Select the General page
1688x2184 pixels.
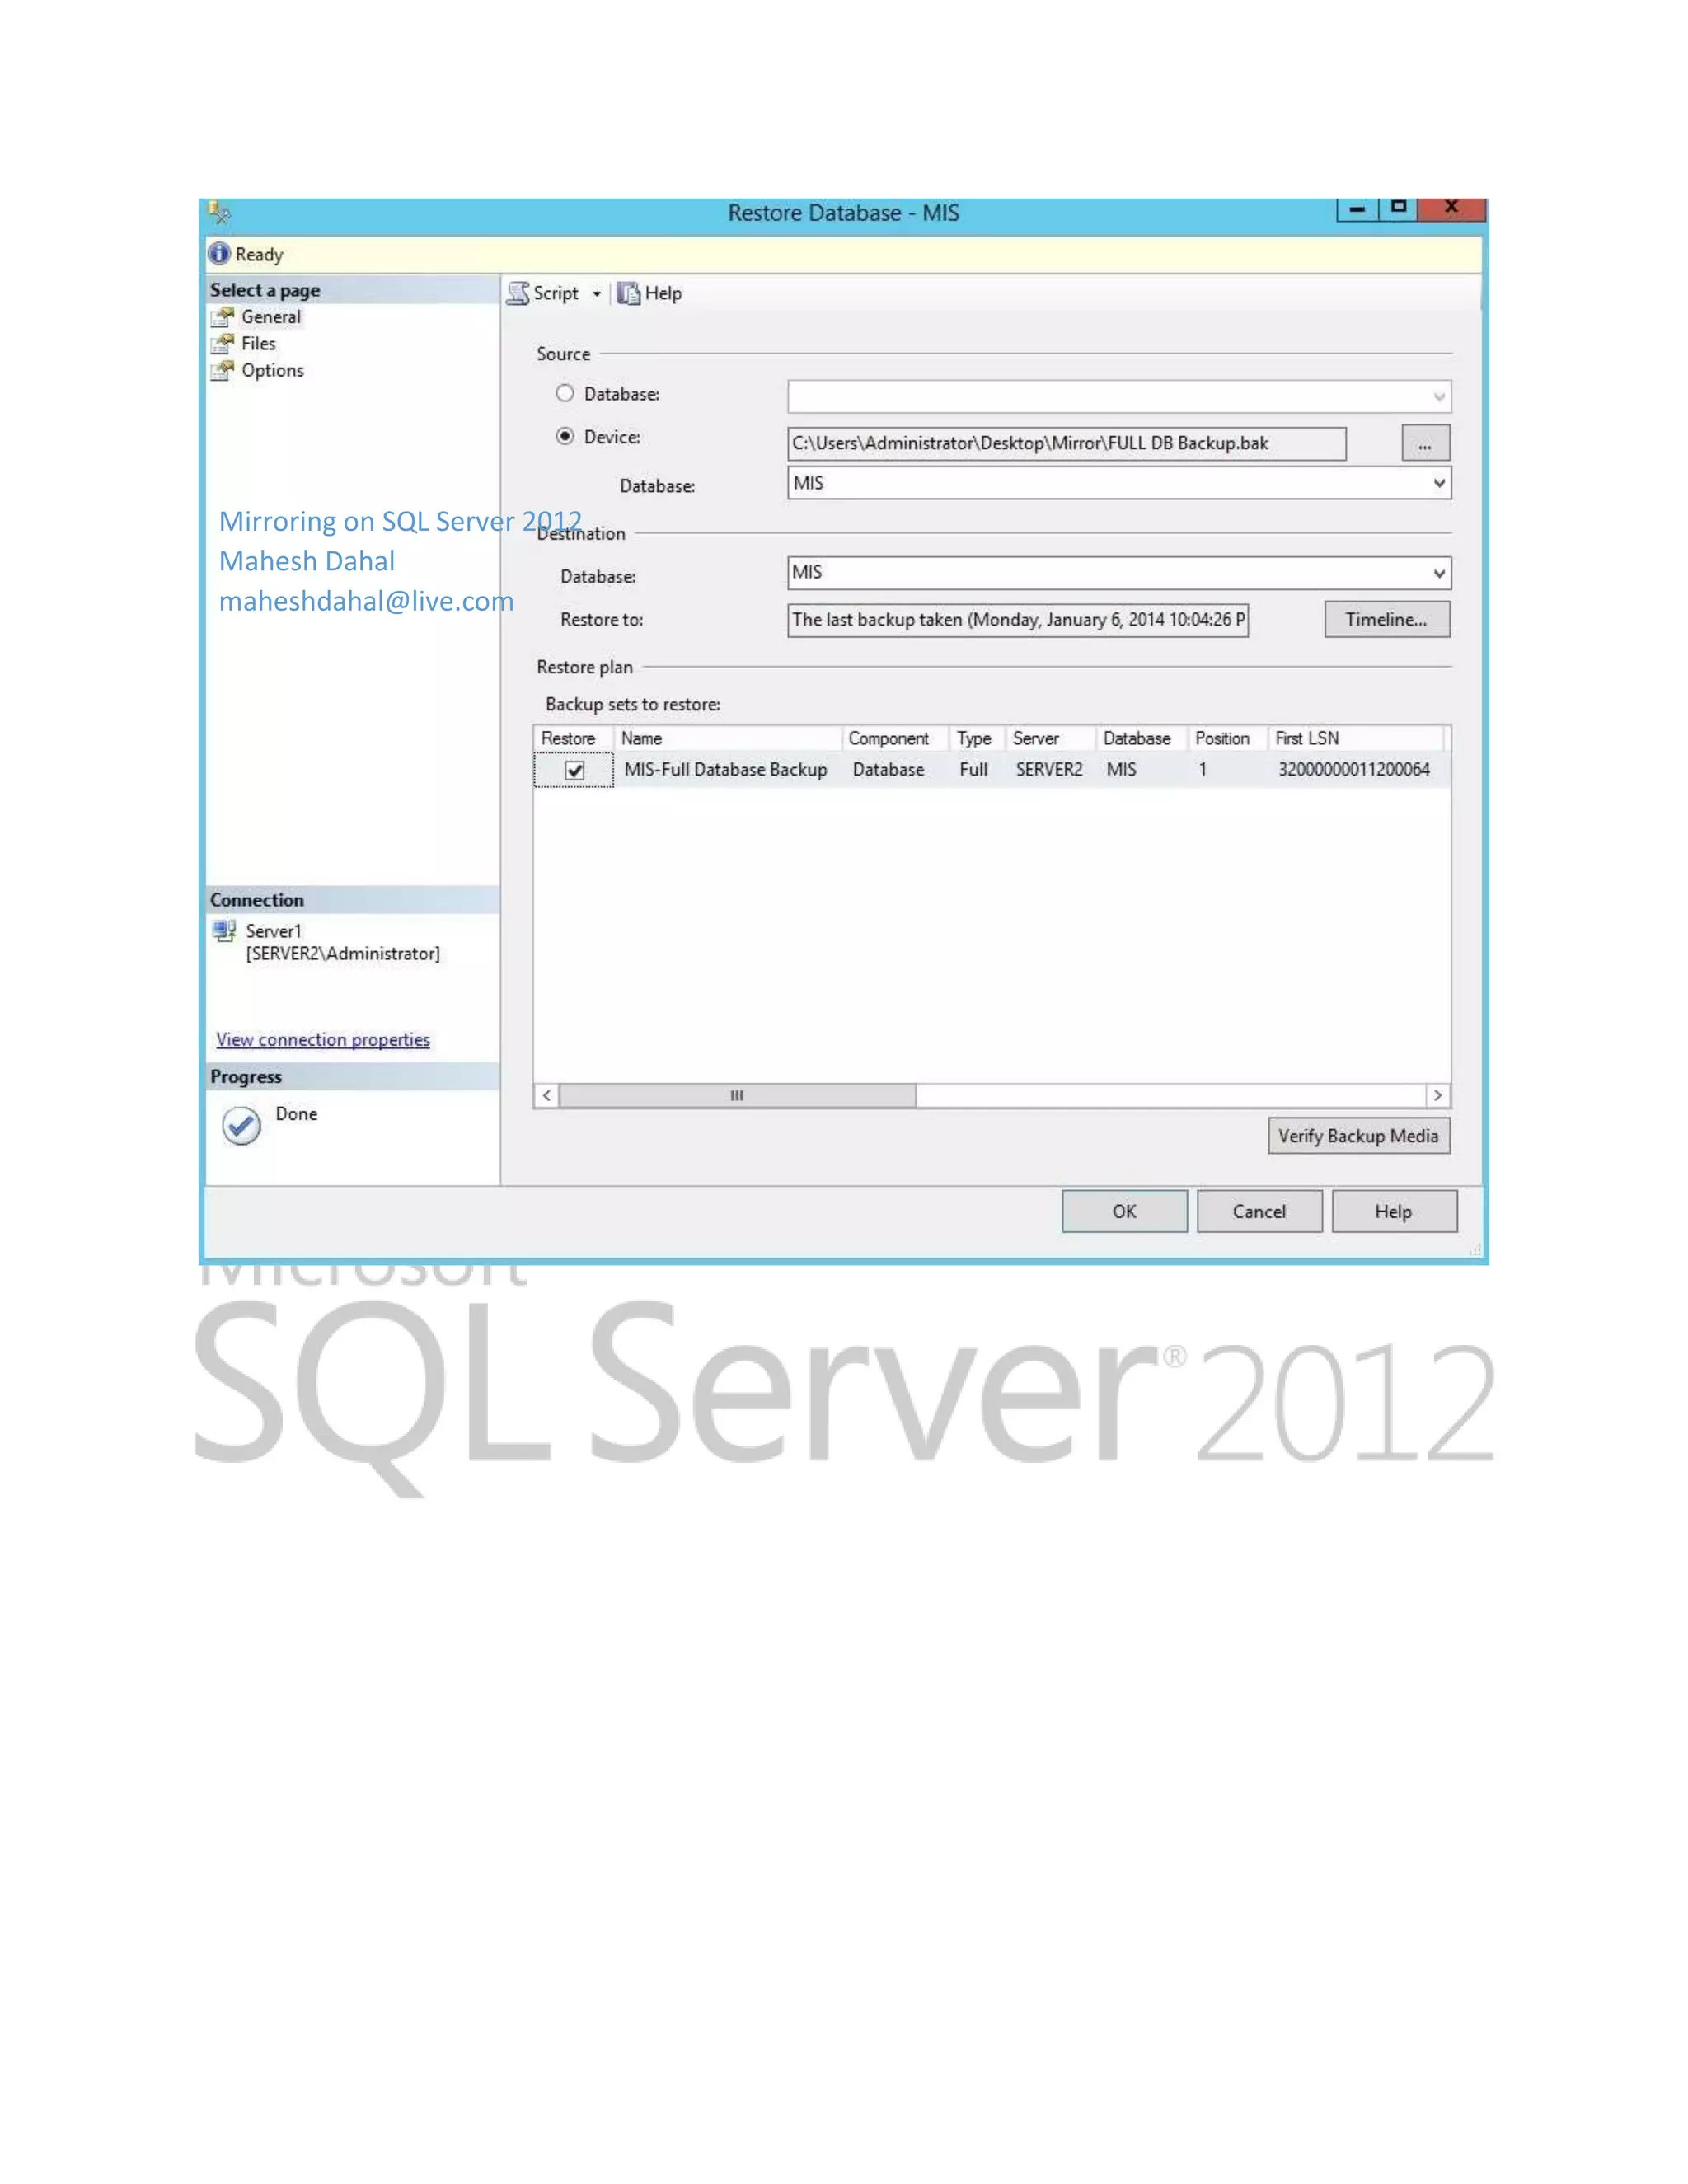[x=270, y=317]
